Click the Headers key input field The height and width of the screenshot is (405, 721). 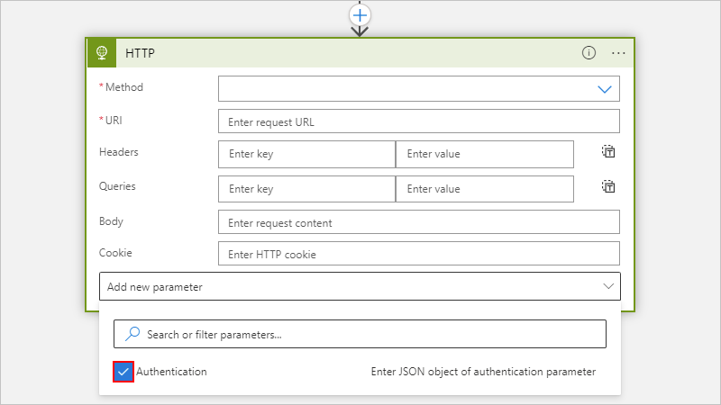[306, 154]
